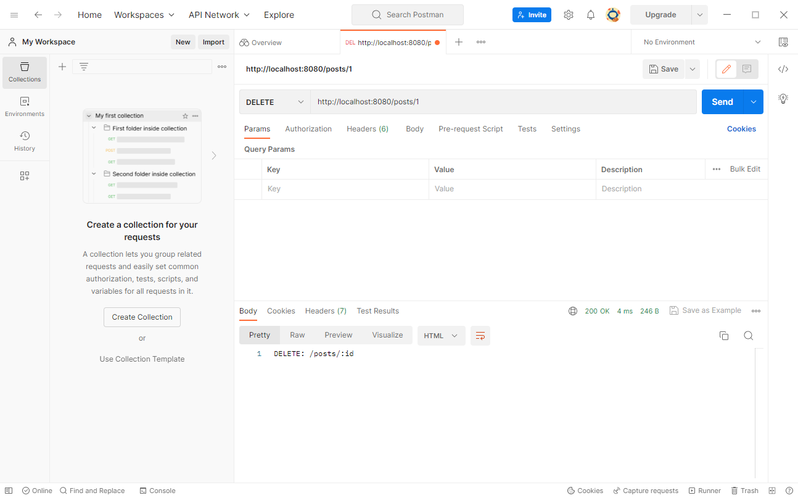
Task: Toggle the wrap lines icon in response
Action: pos(480,336)
